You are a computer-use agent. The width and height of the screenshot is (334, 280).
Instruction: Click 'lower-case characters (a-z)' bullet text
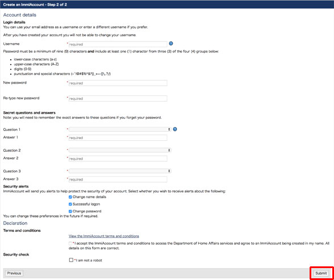tap(35, 60)
